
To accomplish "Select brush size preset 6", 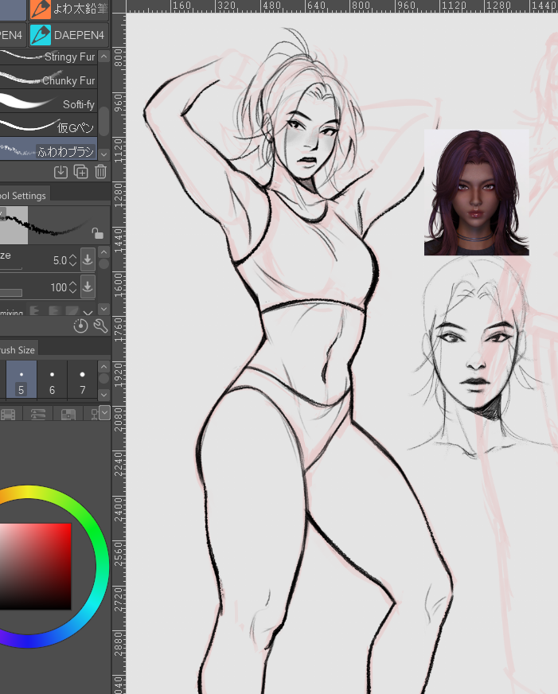I will tap(52, 379).
